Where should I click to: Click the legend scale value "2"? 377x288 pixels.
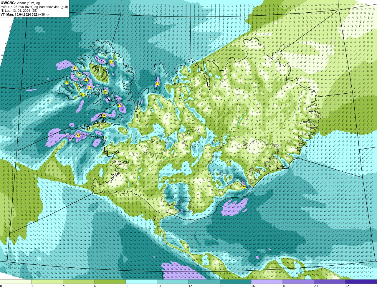(x=32, y=286)
